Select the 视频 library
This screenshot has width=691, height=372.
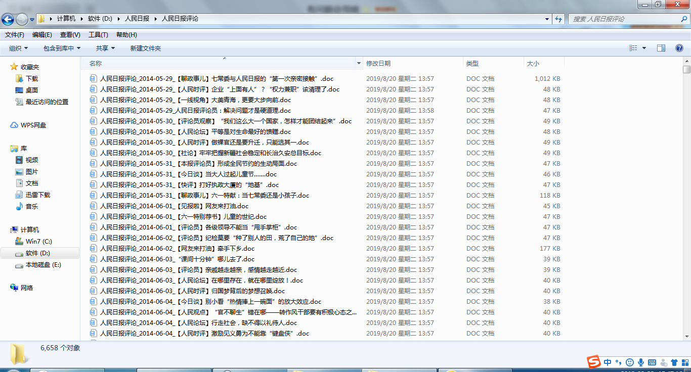pos(32,160)
